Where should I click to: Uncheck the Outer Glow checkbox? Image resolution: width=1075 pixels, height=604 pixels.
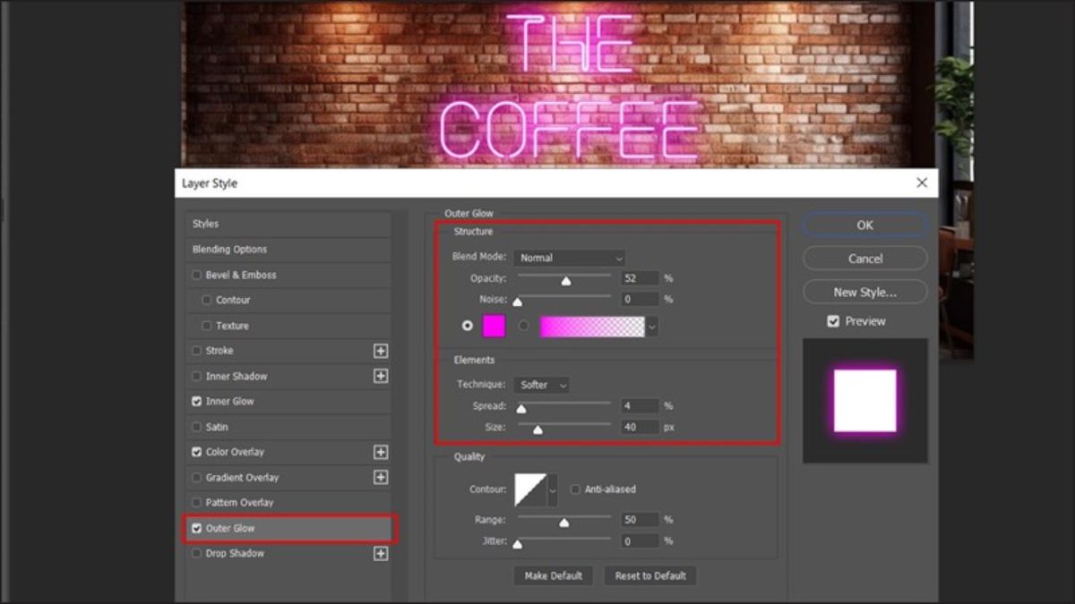197,528
